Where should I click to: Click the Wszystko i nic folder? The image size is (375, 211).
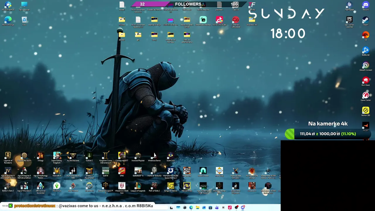(x=252, y=21)
